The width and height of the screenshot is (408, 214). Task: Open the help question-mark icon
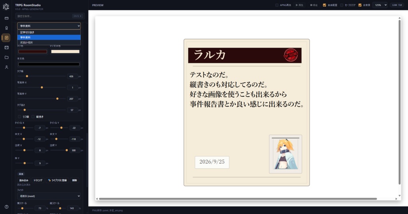(6, 207)
